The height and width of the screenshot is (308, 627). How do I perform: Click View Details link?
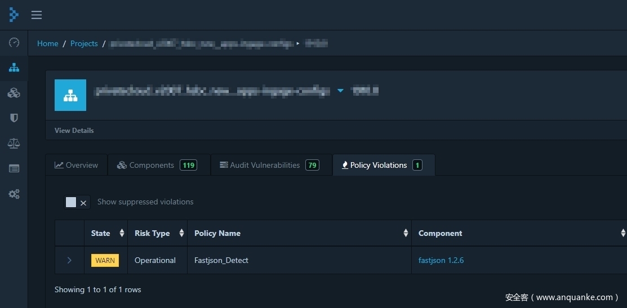click(x=74, y=131)
